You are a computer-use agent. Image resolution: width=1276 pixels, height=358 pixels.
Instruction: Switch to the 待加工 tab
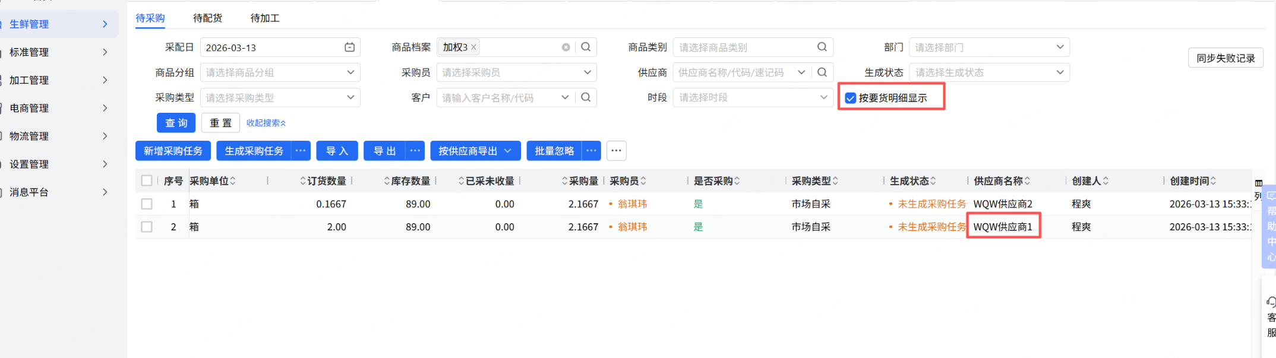pos(265,18)
